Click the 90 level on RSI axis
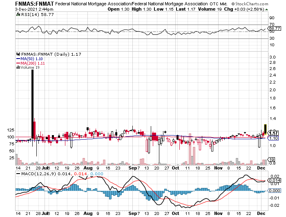Image resolution: width=286 pixels, height=217 pixels. pyautogui.click(x=272, y=18)
